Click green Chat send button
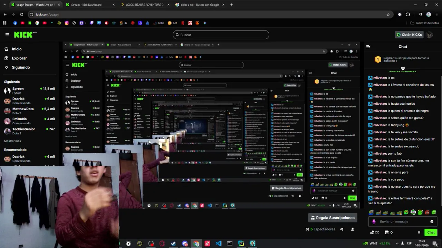 pyautogui.click(x=431, y=232)
